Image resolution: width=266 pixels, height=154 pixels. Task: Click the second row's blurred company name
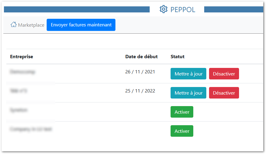[x=18, y=91]
